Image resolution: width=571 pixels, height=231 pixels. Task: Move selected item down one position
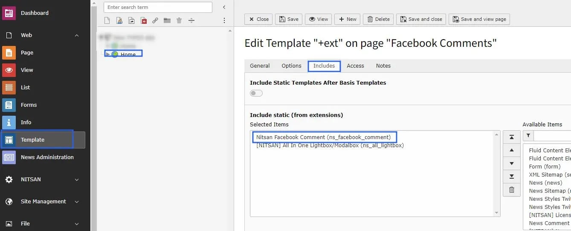pos(512,163)
